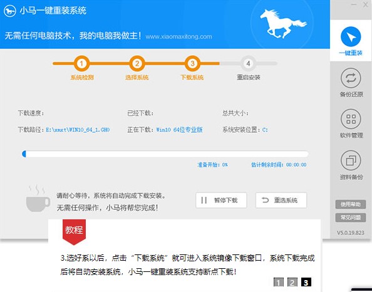
Task: Click the 总共大小 label
Action: coord(235,113)
